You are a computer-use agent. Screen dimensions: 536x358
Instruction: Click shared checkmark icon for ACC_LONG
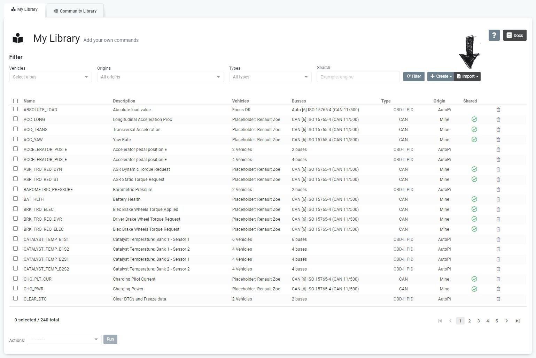coord(474,120)
